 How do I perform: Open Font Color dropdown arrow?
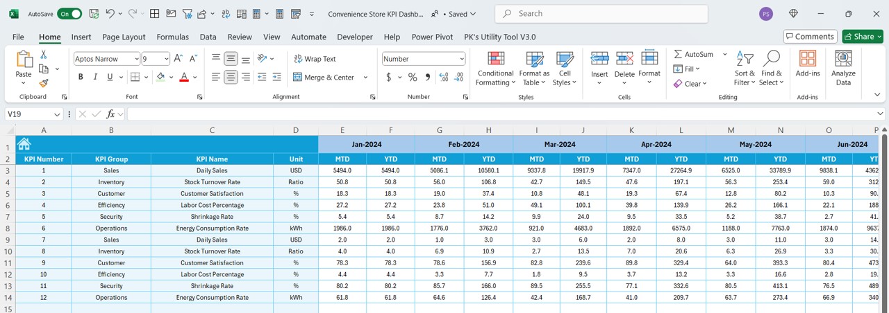(195, 77)
